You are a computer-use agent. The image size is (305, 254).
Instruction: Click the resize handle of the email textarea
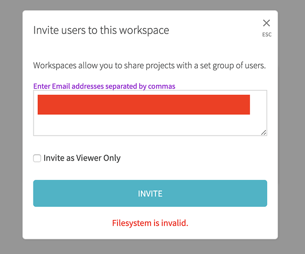coord(264,133)
